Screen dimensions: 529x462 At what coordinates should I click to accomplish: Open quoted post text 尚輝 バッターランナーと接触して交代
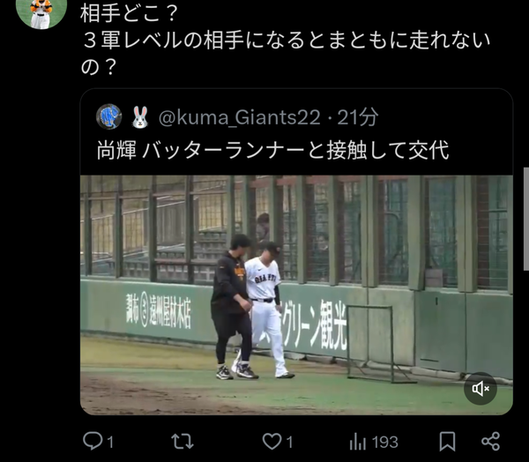click(x=272, y=150)
